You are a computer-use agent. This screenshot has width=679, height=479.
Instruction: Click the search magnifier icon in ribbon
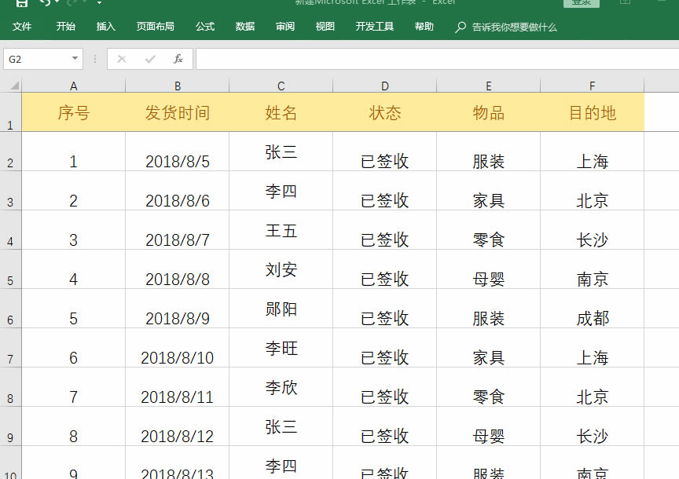click(x=461, y=27)
